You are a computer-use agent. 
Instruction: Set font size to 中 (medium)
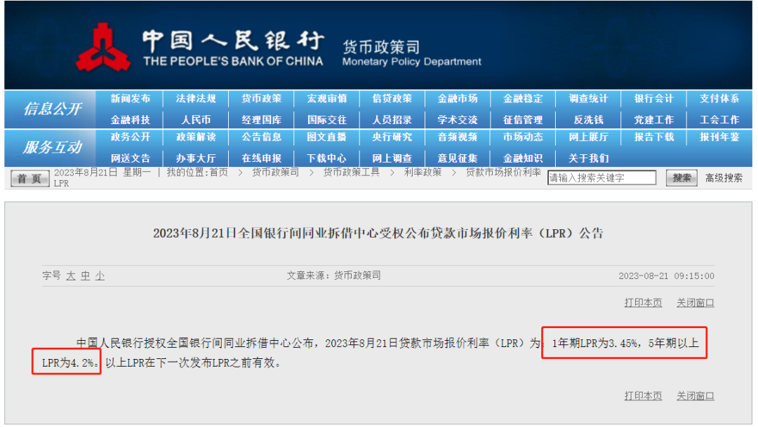tap(86, 276)
